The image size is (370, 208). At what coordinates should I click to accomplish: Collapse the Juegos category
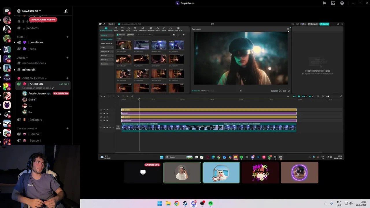(x=22, y=57)
